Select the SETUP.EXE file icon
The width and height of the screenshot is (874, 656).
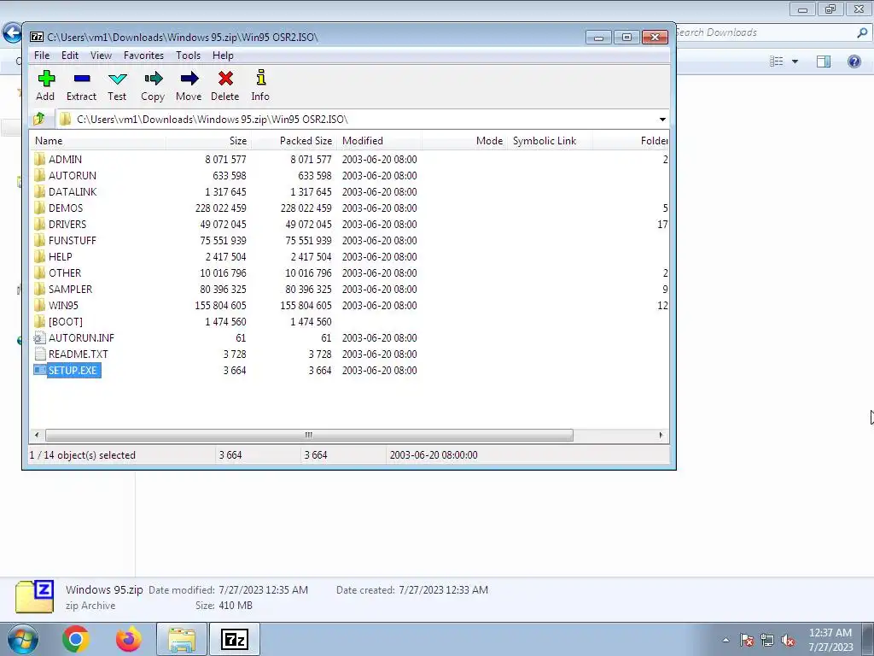point(39,371)
